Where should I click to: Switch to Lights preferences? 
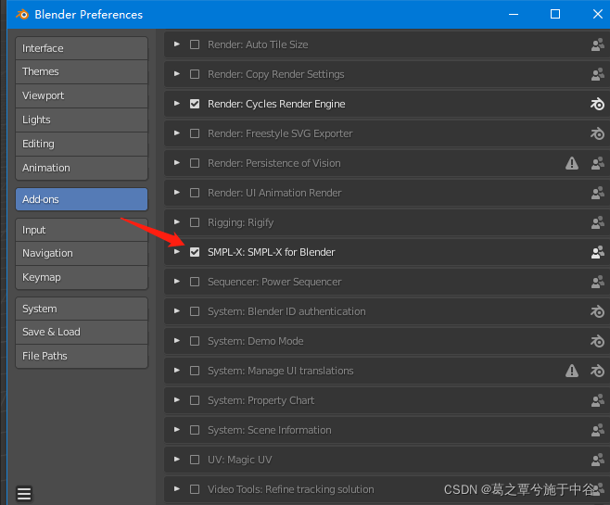[82, 120]
